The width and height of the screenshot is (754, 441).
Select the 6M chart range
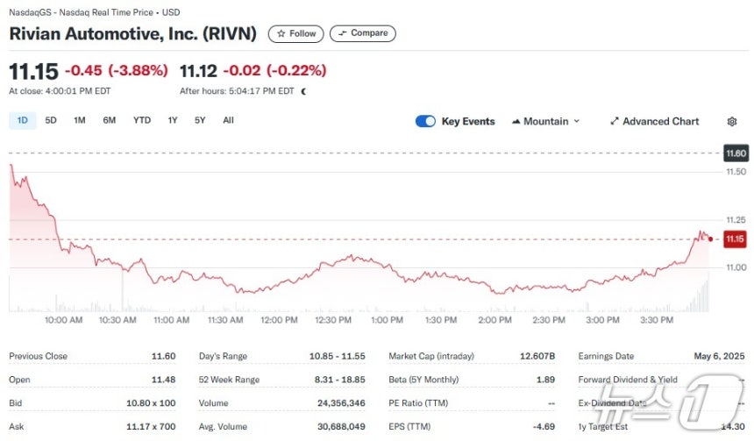pos(110,120)
